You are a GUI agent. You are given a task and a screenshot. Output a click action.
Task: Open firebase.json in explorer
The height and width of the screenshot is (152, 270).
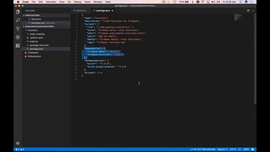34,56
